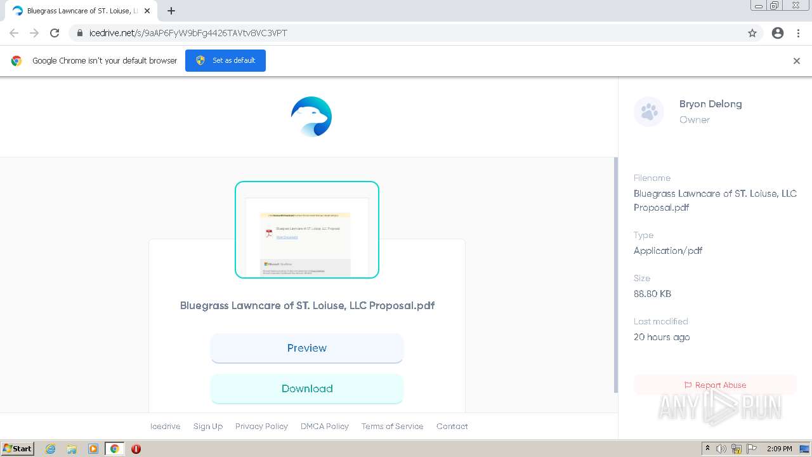Screen dimensions: 812x457
Task: Click the Chrome logo in notification bar
Action: pos(16,61)
